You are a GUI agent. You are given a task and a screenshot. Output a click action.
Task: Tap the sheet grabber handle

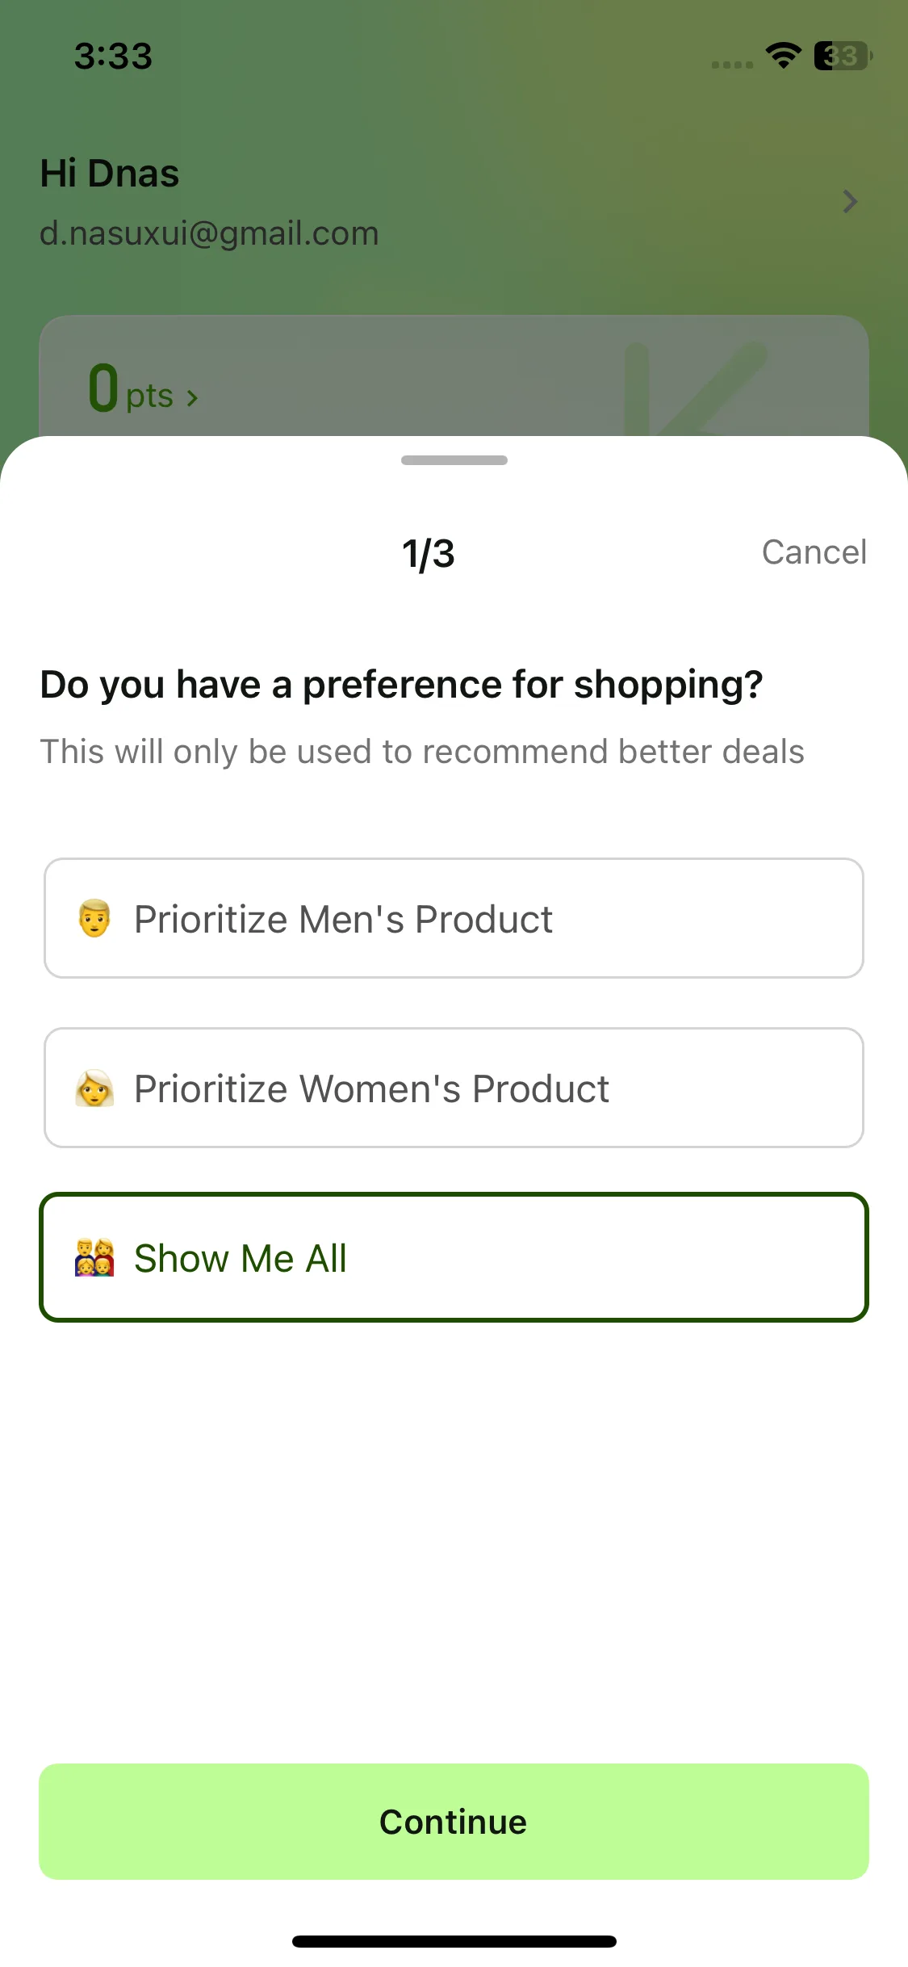[454, 460]
